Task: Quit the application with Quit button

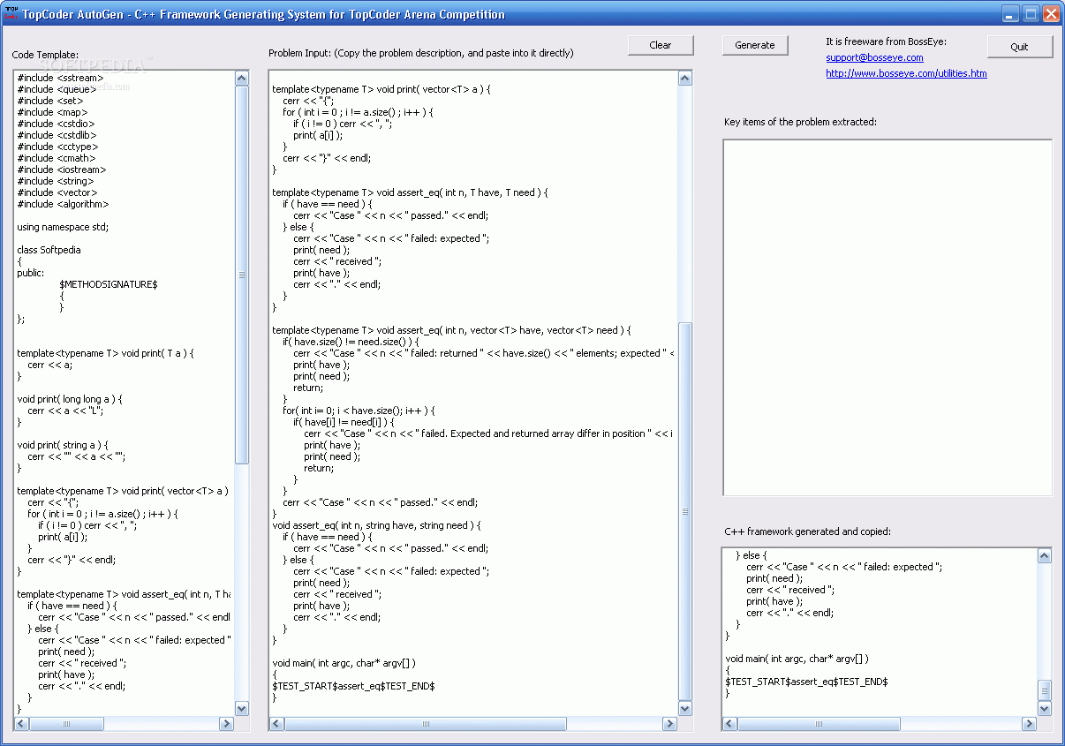Action: pyautogui.click(x=1020, y=47)
